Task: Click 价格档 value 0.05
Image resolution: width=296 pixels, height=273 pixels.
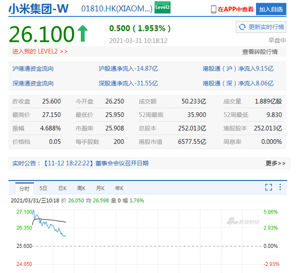Action: click(x=55, y=141)
